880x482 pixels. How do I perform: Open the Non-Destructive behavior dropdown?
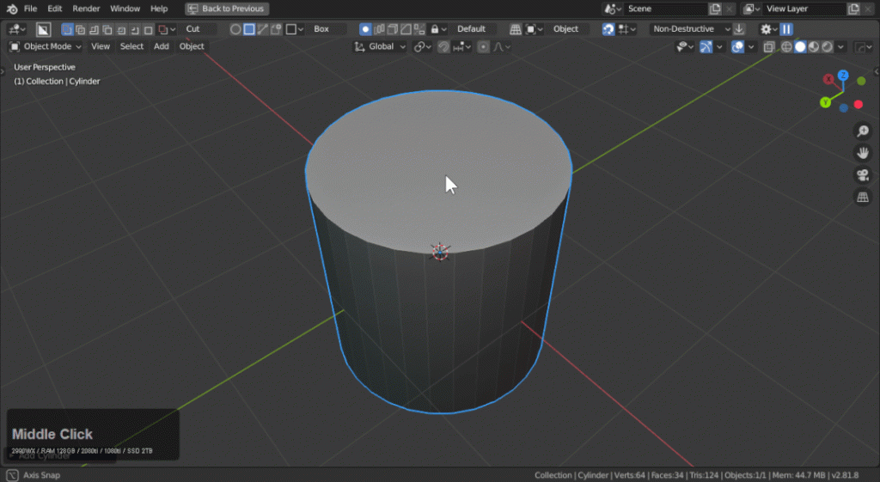pyautogui.click(x=691, y=28)
